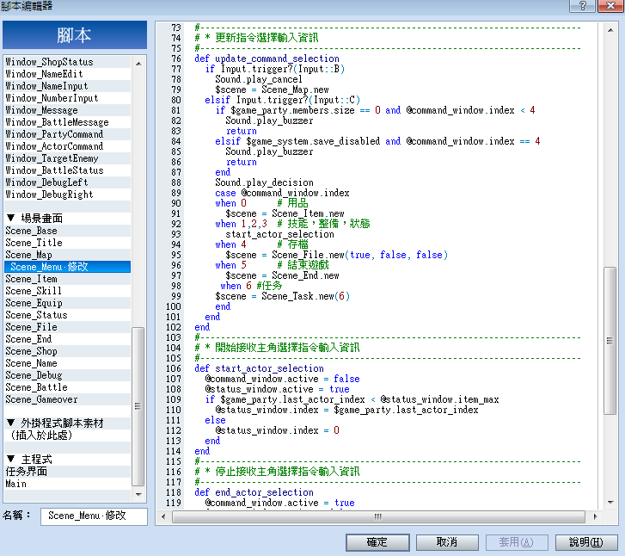Close the script editor window
Viewport: 625px width, 556px height.
pos(610,5)
